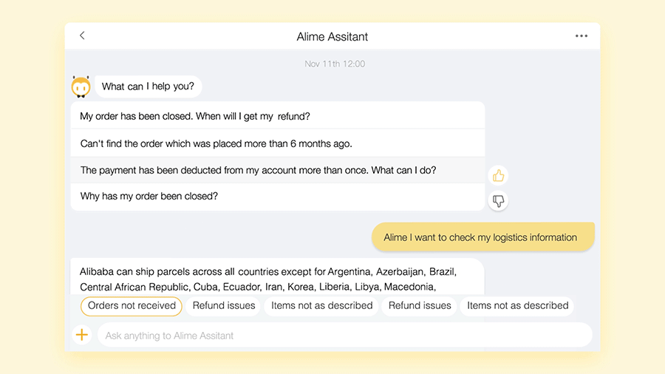Open the three-dot more options menu

[582, 36]
